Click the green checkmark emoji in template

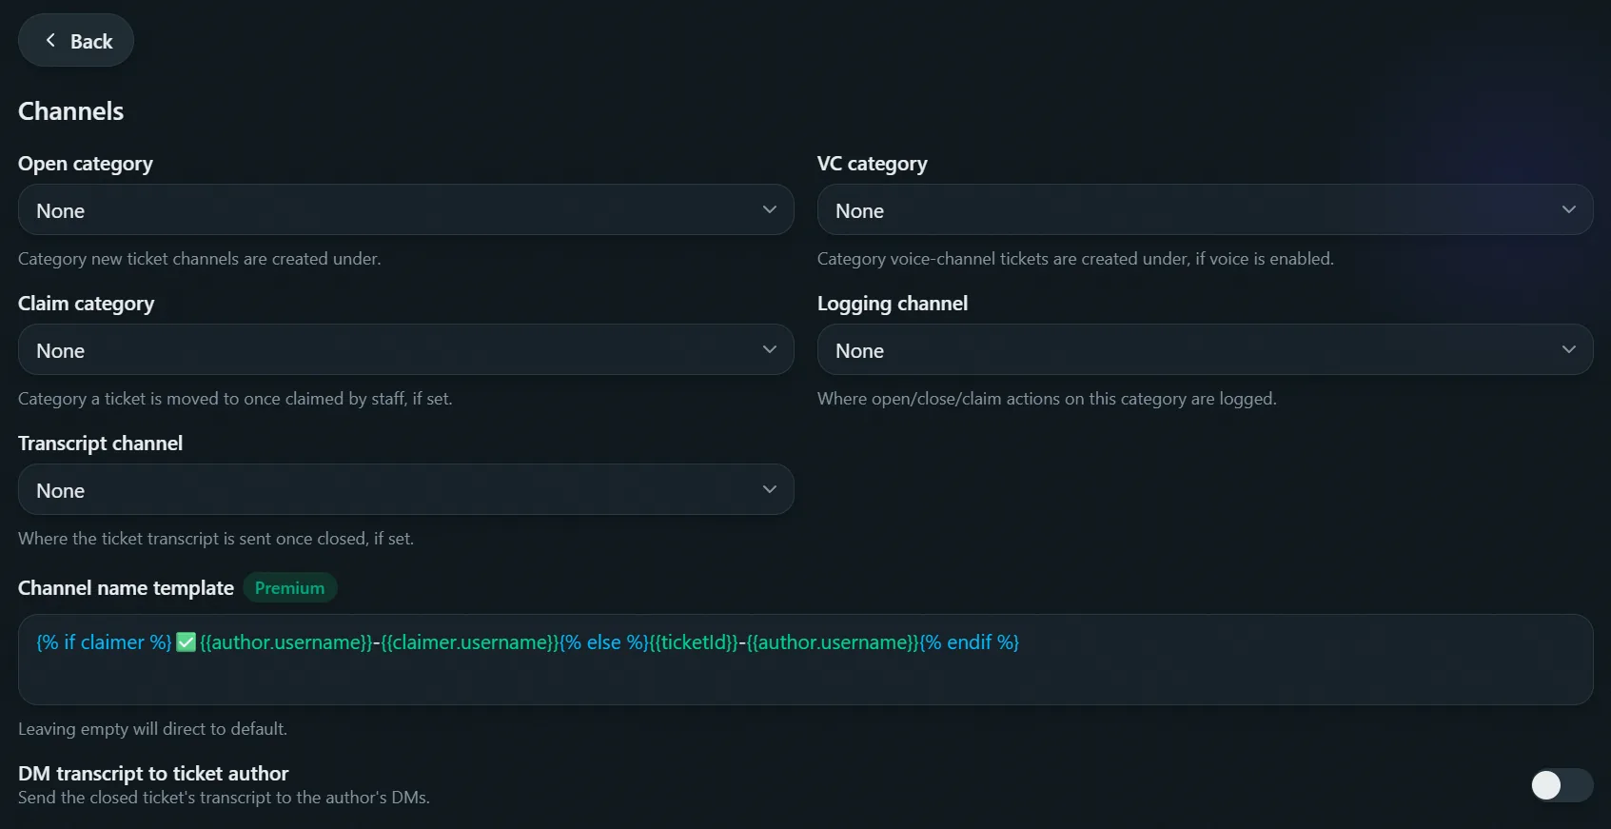pos(187,642)
